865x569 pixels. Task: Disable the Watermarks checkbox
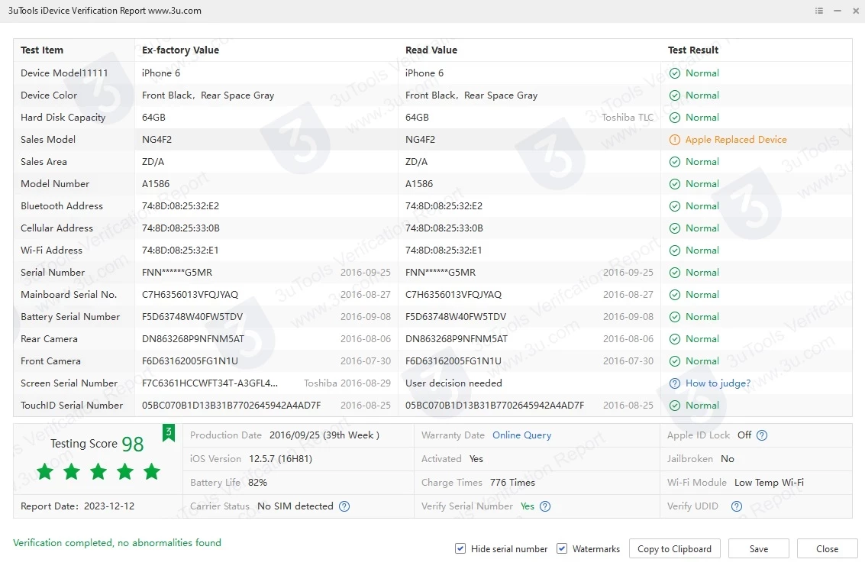[562, 548]
